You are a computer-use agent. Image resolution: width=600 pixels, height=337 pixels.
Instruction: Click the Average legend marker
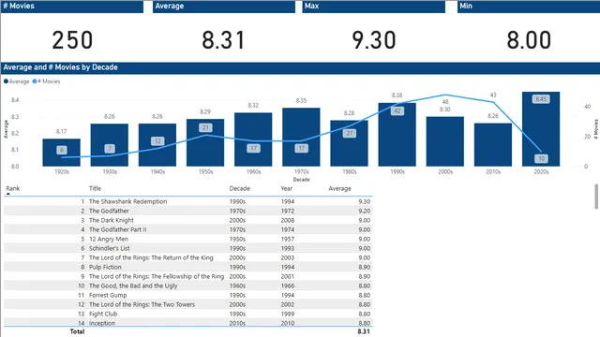coord(6,81)
